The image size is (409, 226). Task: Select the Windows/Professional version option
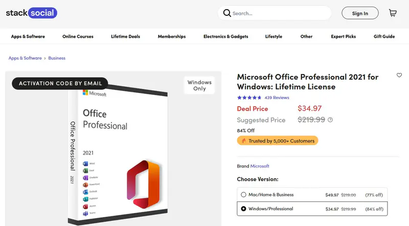pos(243,209)
